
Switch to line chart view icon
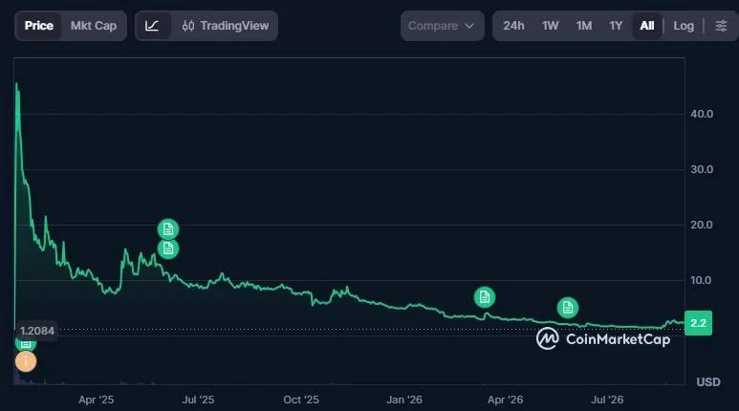click(152, 26)
